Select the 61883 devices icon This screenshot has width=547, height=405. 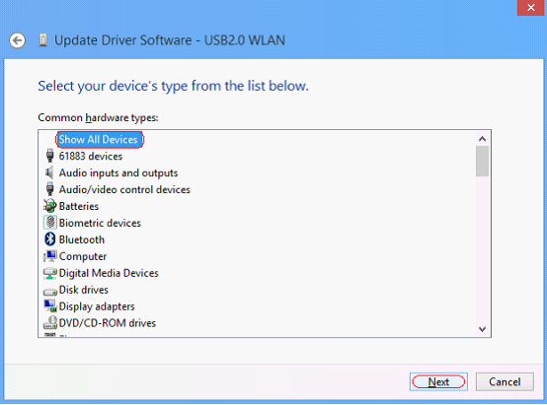tap(50, 156)
